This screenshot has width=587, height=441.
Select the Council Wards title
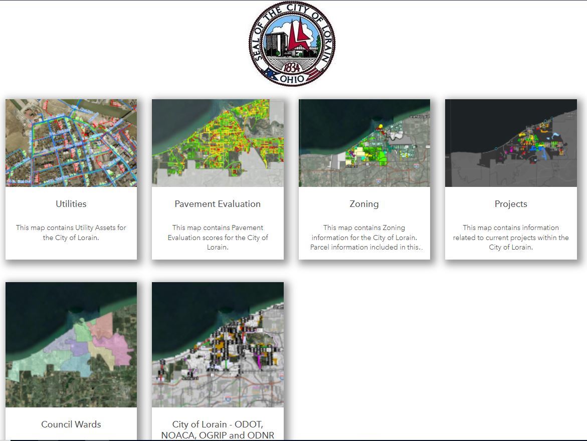tap(71, 424)
